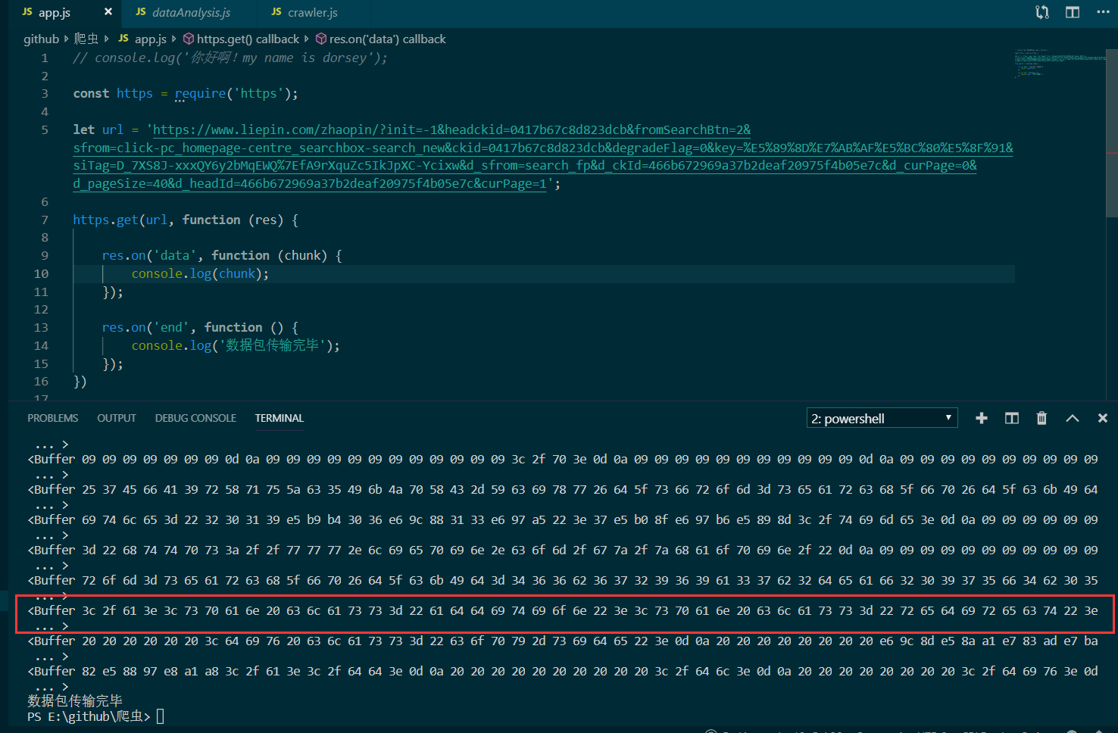
Task: Expand the https.get() callback breadcrumb
Action: click(x=248, y=39)
